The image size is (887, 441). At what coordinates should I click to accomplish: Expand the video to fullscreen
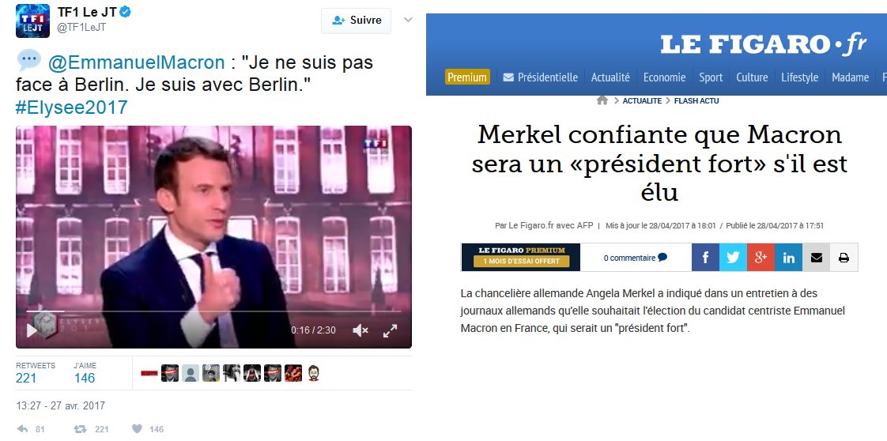pos(390,330)
